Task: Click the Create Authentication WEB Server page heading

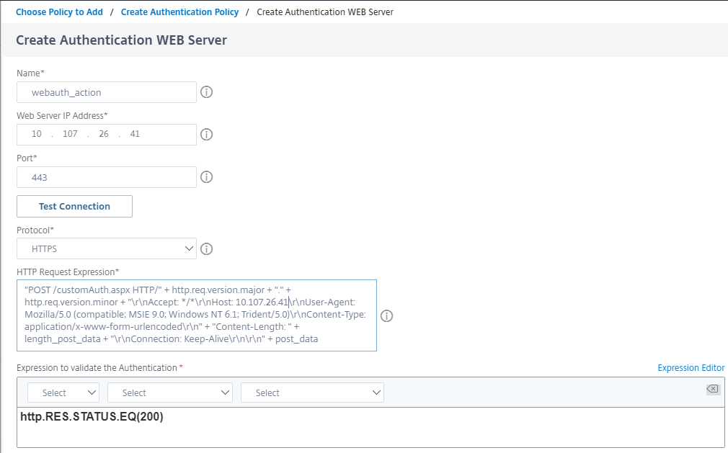Action: pos(122,40)
